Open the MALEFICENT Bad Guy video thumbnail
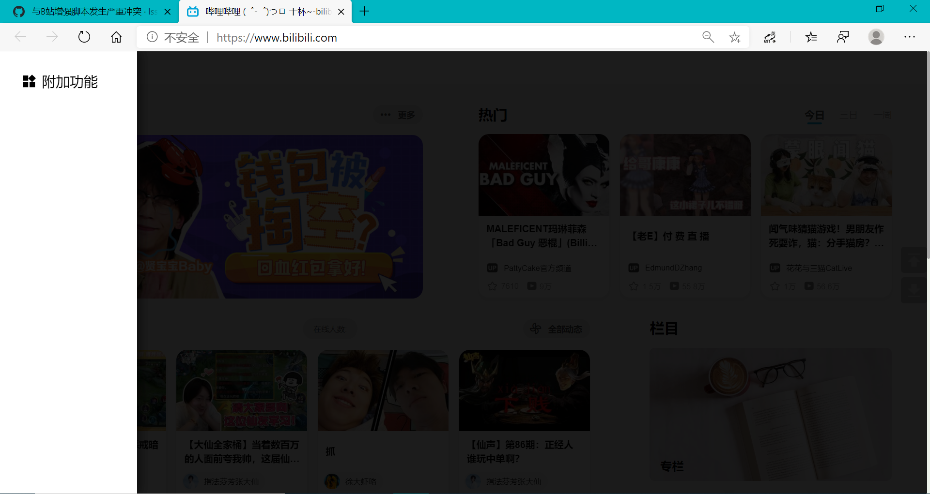This screenshot has width=930, height=494. tap(544, 175)
